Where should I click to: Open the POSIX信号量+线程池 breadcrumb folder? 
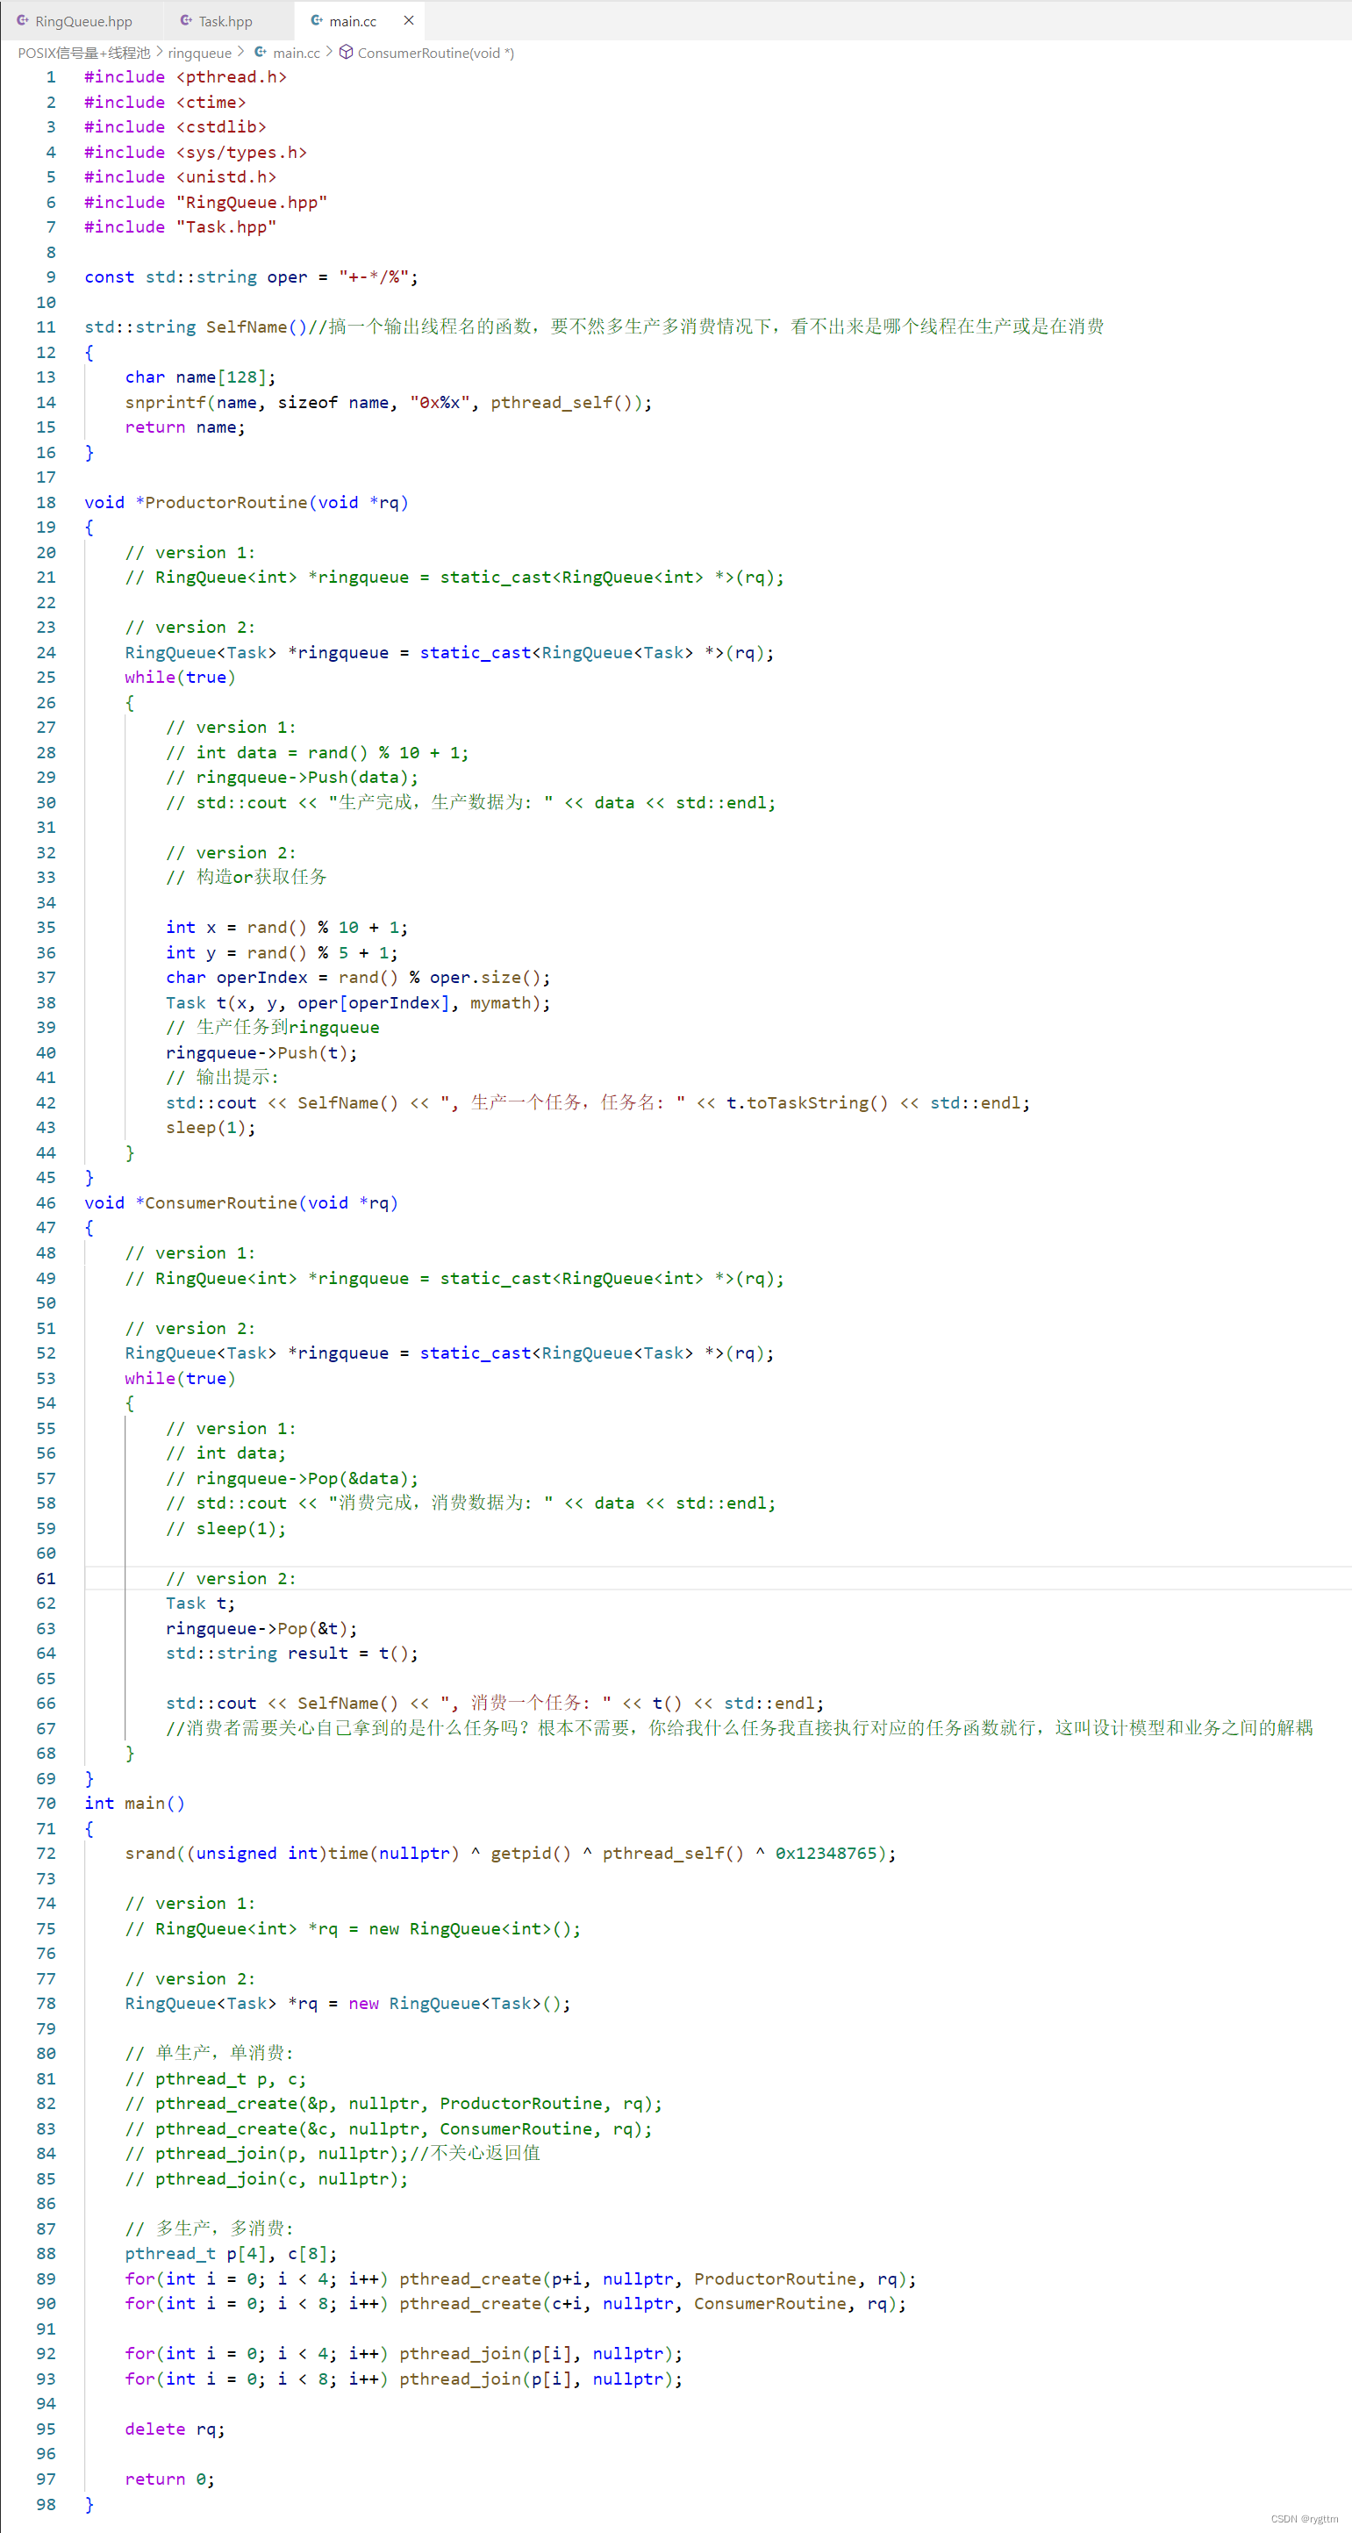[x=83, y=53]
